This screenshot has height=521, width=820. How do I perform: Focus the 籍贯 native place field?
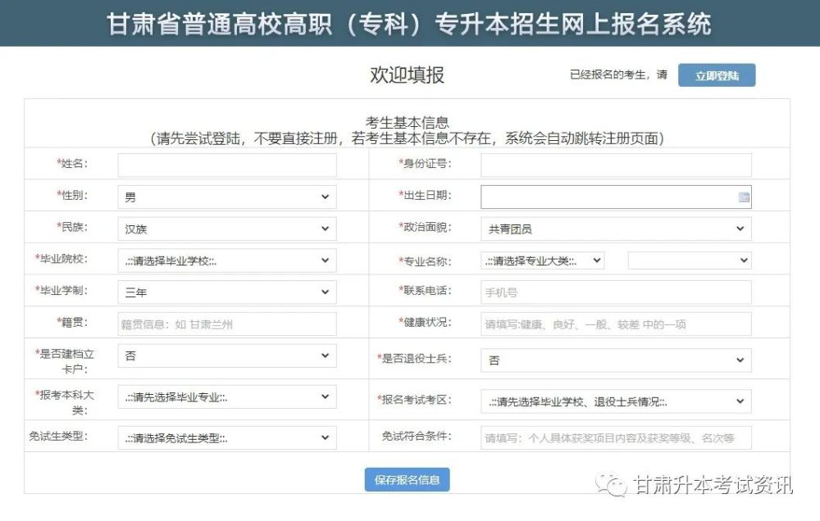pyautogui.click(x=227, y=324)
